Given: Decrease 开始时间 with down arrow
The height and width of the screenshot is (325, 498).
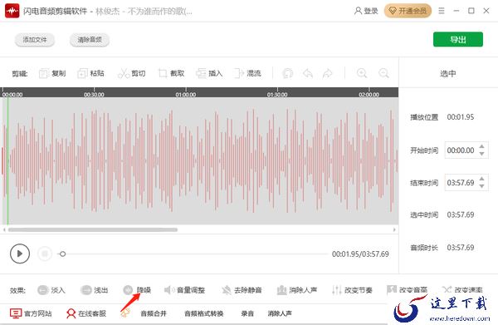Looking at the screenshot, I should click(x=481, y=154).
